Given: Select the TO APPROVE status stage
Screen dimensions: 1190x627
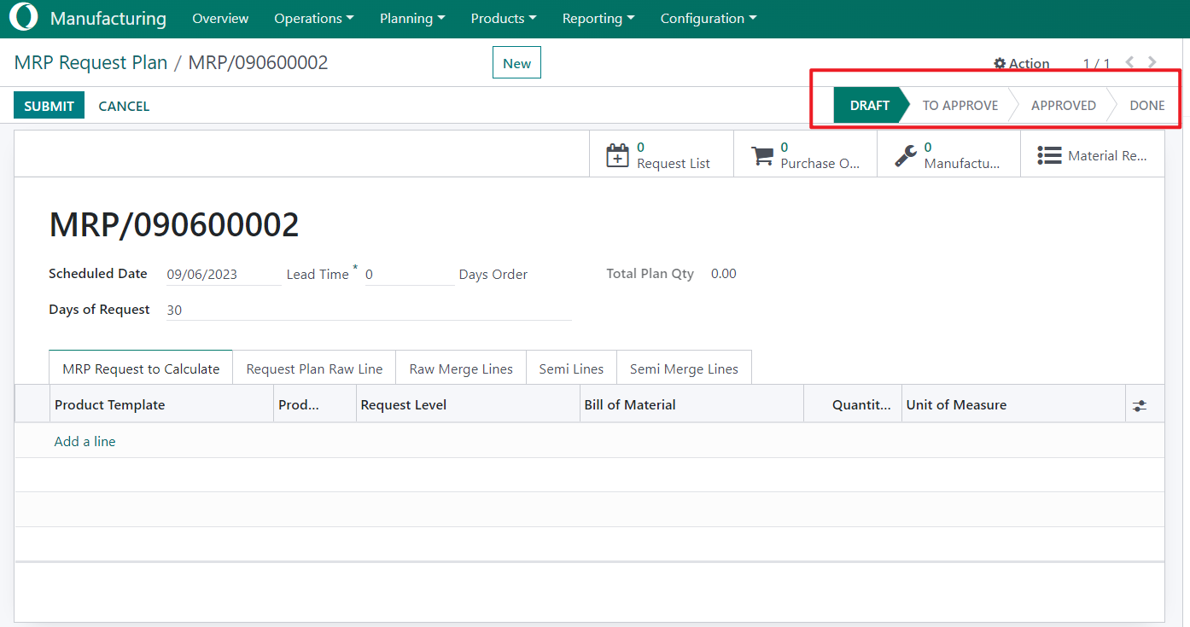Looking at the screenshot, I should [960, 105].
